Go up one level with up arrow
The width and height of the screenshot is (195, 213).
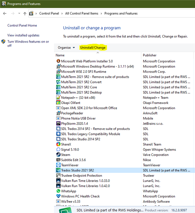tap(25, 13)
